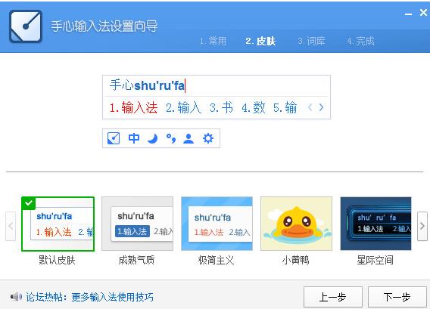Go to next candidate page arrow

click(321, 107)
